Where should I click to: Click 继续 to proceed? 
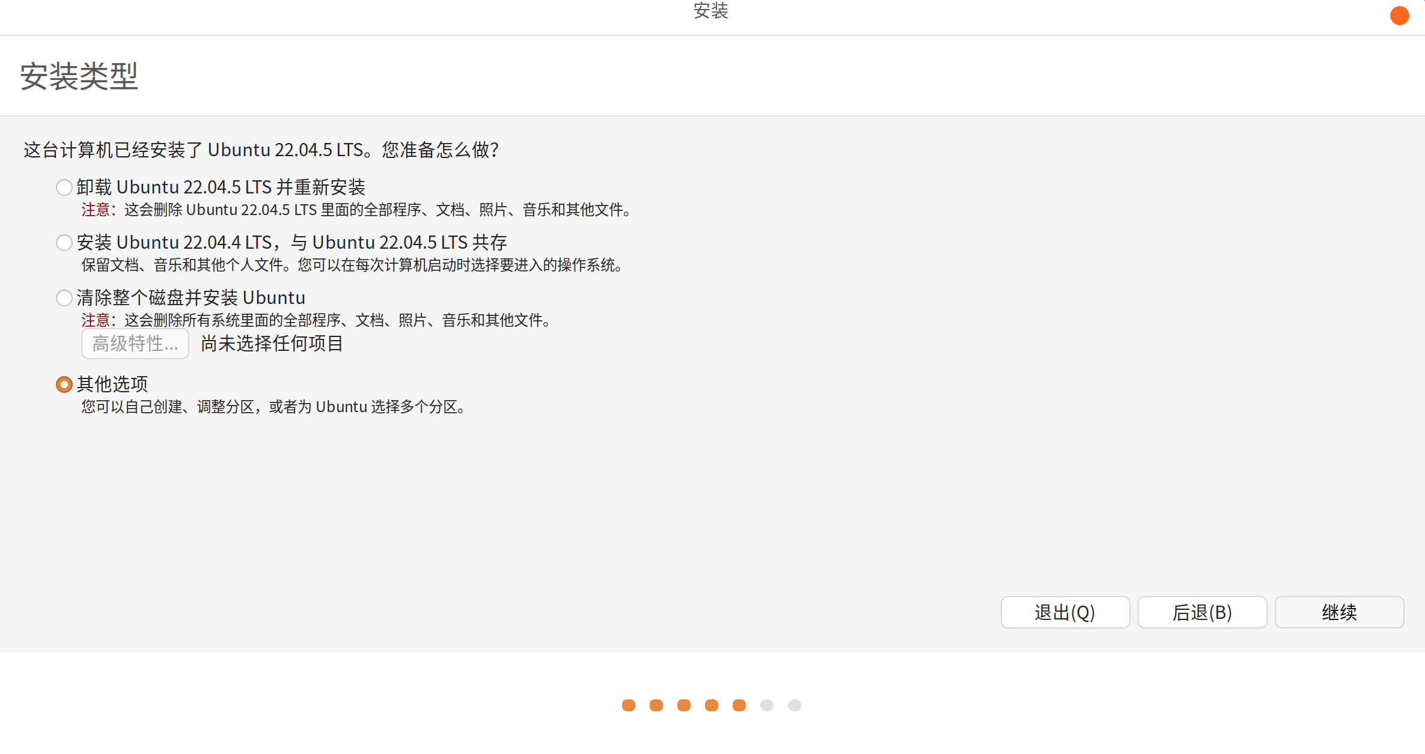1339,612
